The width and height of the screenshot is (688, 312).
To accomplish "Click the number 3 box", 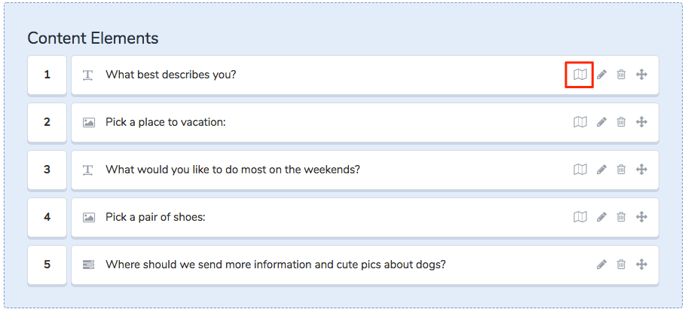I will click(47, 170).
